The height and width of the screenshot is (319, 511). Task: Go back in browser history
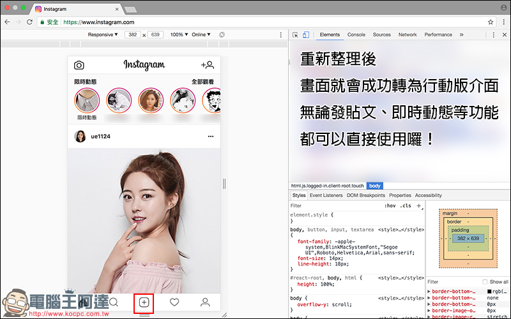click(7, 22)
